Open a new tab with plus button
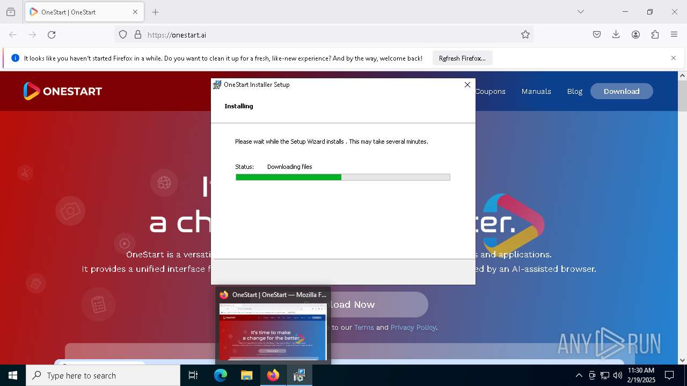The width and height of the screenshot is (687, 386). tap(156, 12)
